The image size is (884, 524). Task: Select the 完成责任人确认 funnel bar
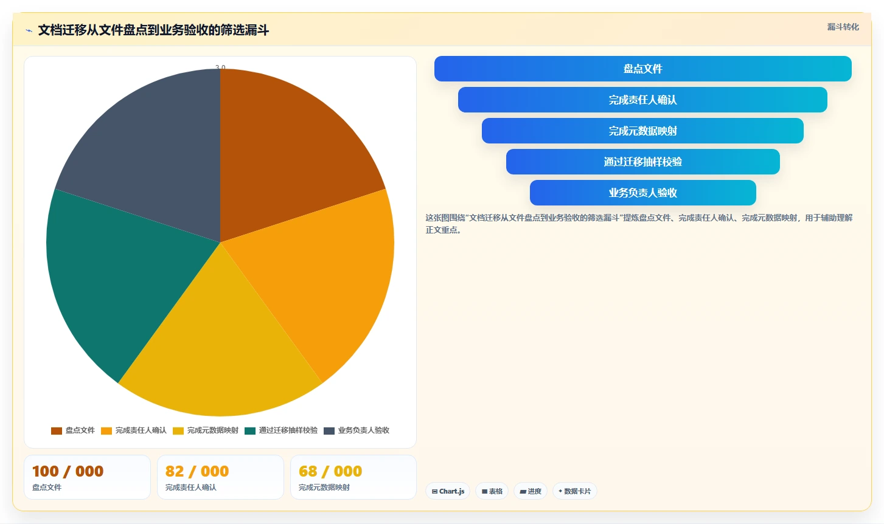(x=642, y=100)
